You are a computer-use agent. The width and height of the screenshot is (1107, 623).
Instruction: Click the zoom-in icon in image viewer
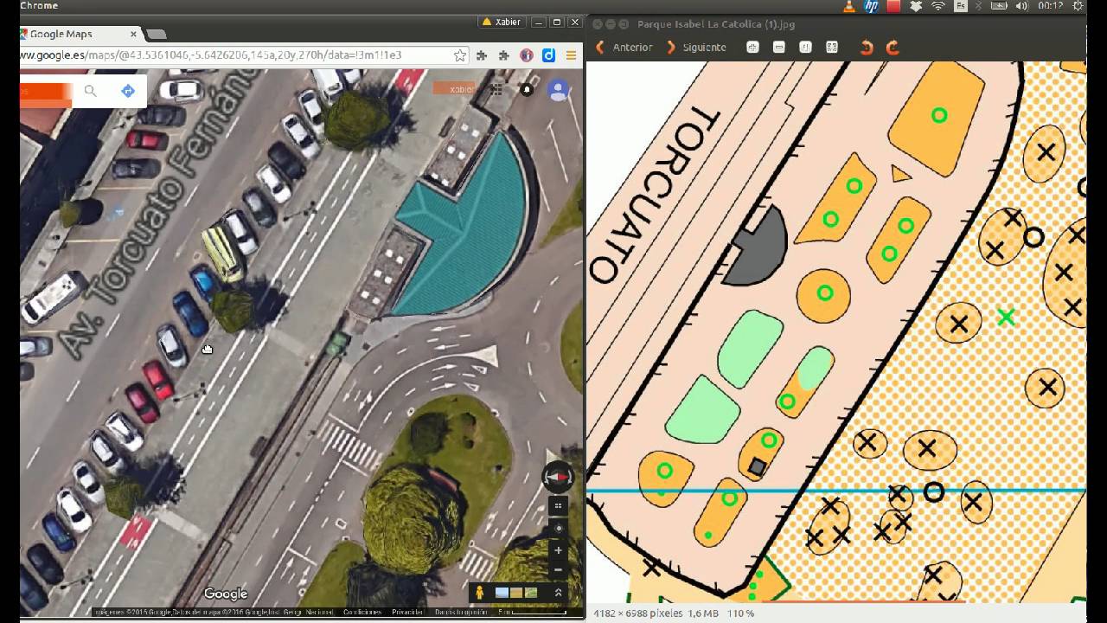click(752, 48)
